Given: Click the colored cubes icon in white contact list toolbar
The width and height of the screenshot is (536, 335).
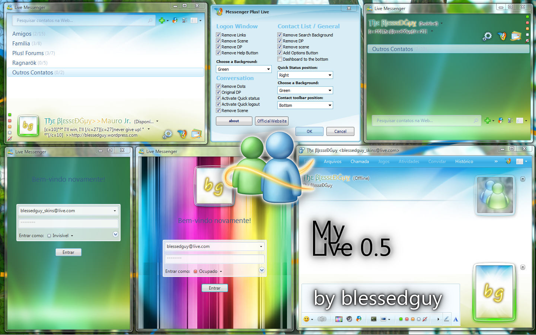Looking at the screenshot, I should pos(175,20).
